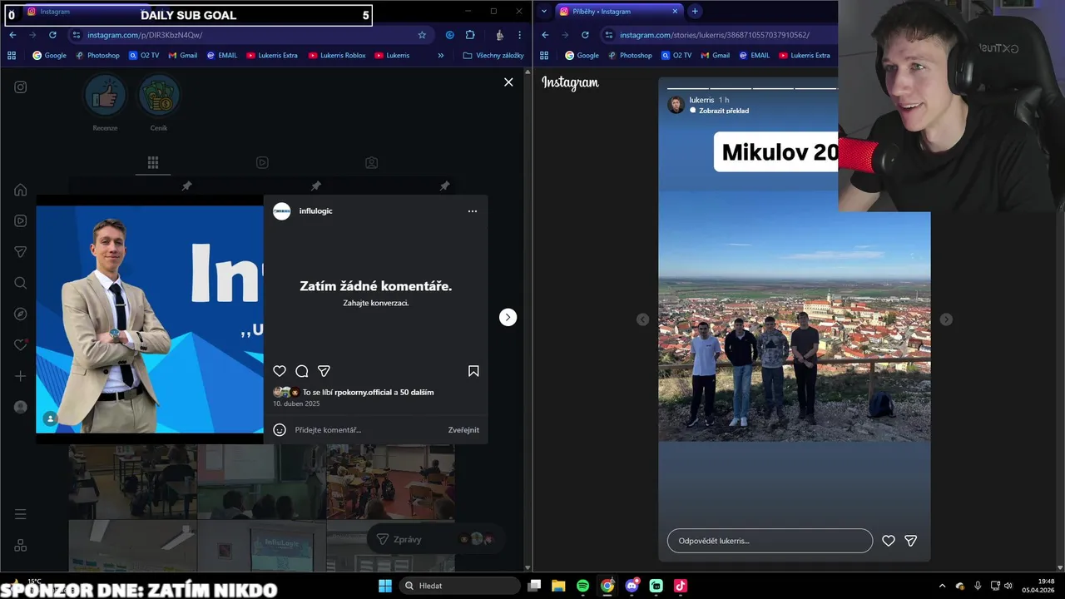
Task: Switch to posts grid tab on profile
Action: point(153,163)
